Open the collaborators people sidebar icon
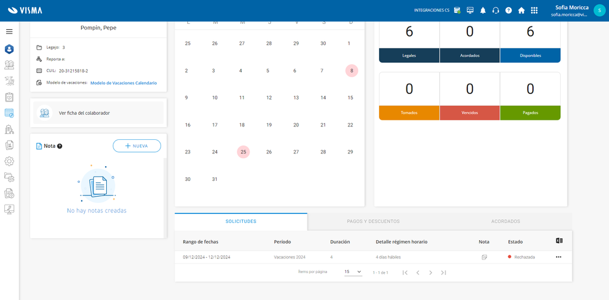This screenshot has height=300, width=609. [x=9, y=65]
